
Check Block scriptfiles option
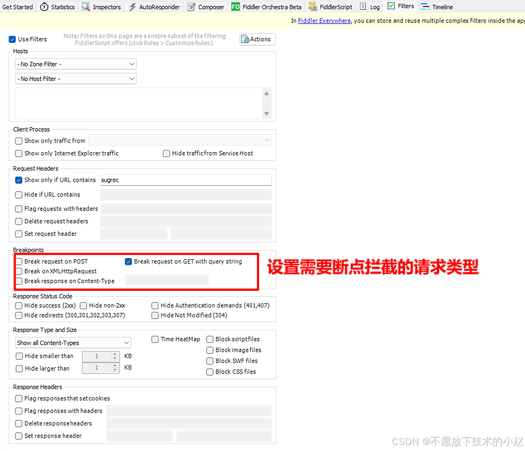[210, 340]
